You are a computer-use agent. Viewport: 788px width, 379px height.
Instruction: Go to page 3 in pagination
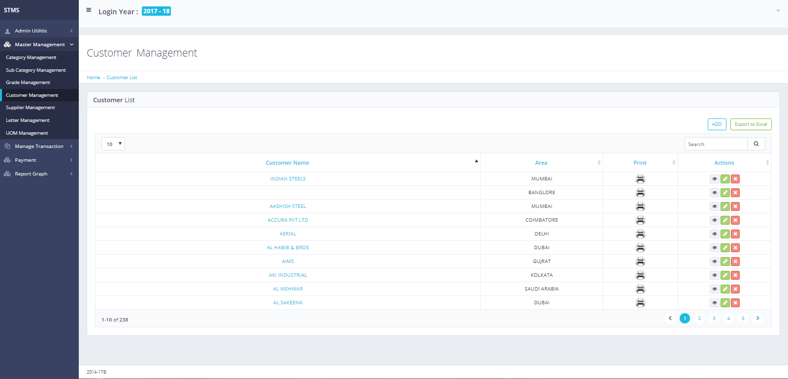pos(714,319)
